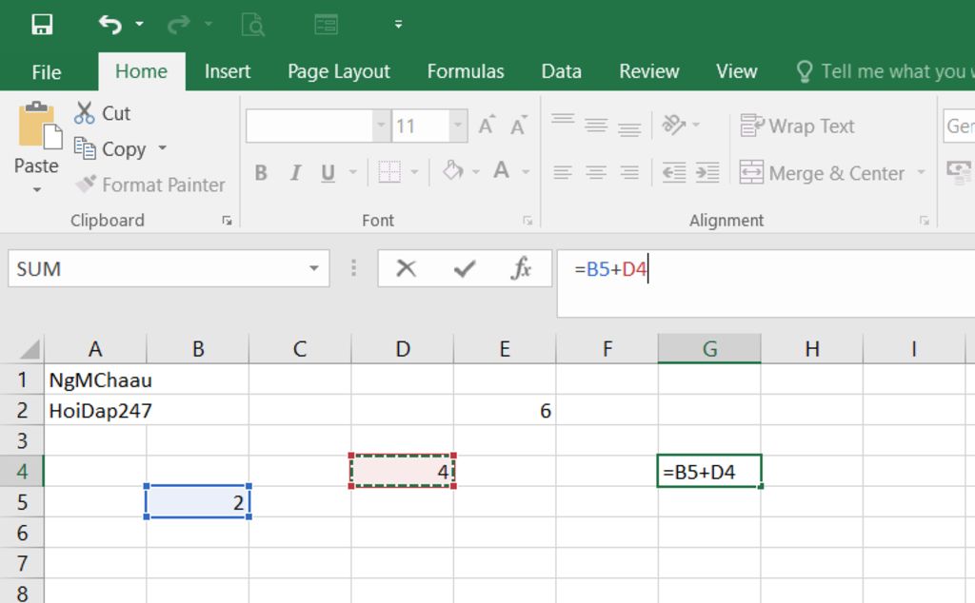Select cell E2 containing 6

505,411
